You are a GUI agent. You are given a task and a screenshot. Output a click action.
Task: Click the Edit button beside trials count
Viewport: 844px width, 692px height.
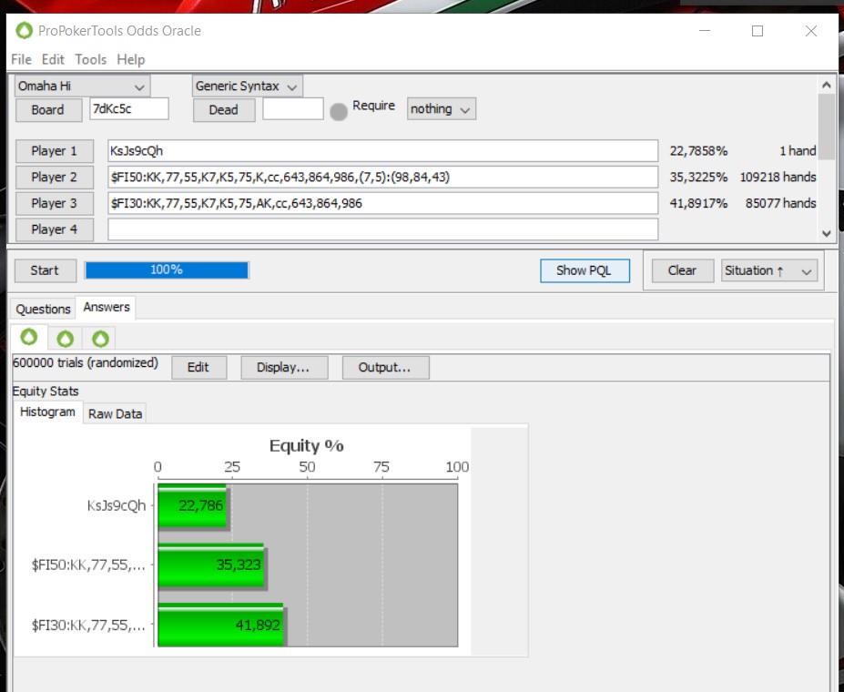tap(198, 368)
